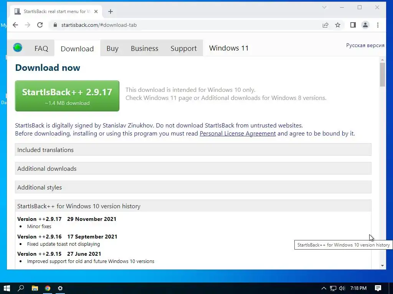
Task: Open Personal License Agreement link
Action: click(238, 134)
